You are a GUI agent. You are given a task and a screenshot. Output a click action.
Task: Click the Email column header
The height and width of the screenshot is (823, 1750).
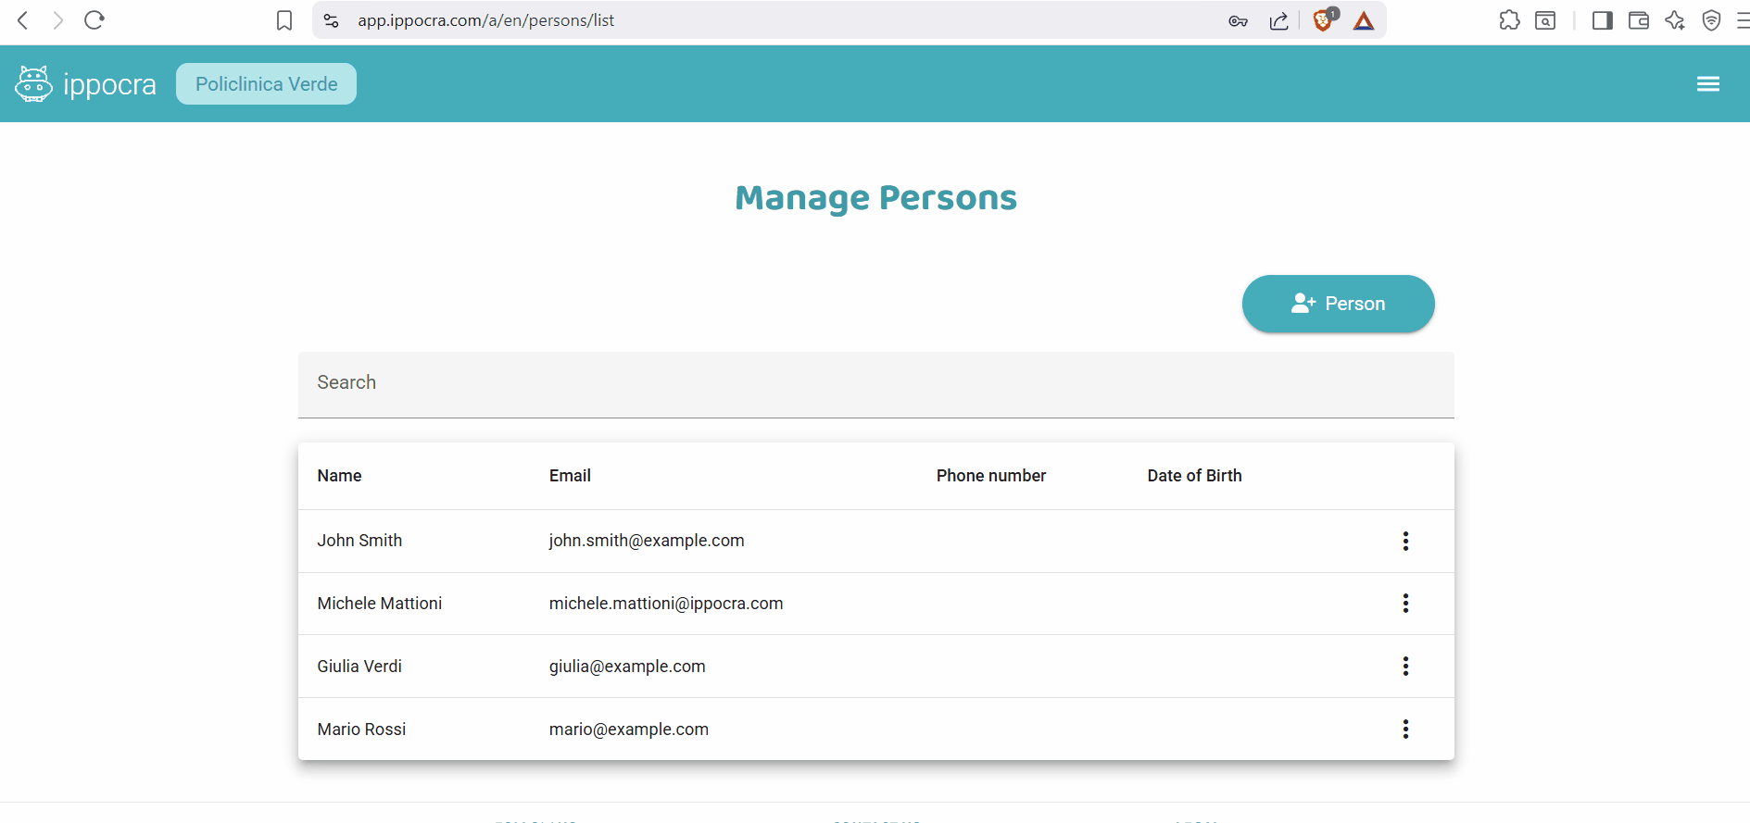pos(569,476)
